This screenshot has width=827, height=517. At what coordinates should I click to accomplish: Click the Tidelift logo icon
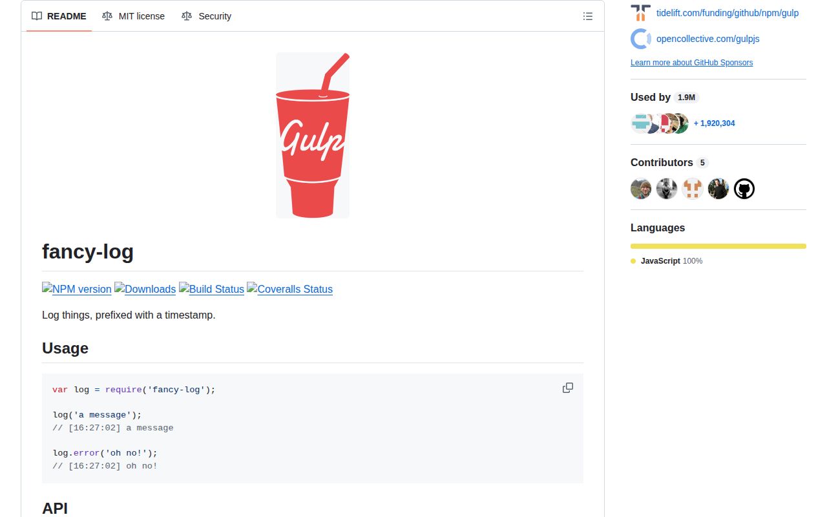[641, 13]
